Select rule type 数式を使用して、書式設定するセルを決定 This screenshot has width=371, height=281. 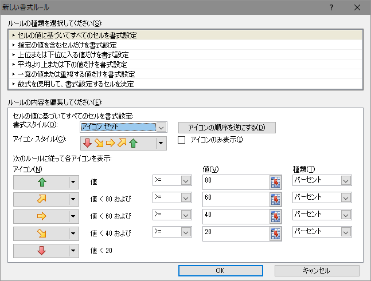tap(186, 84)
